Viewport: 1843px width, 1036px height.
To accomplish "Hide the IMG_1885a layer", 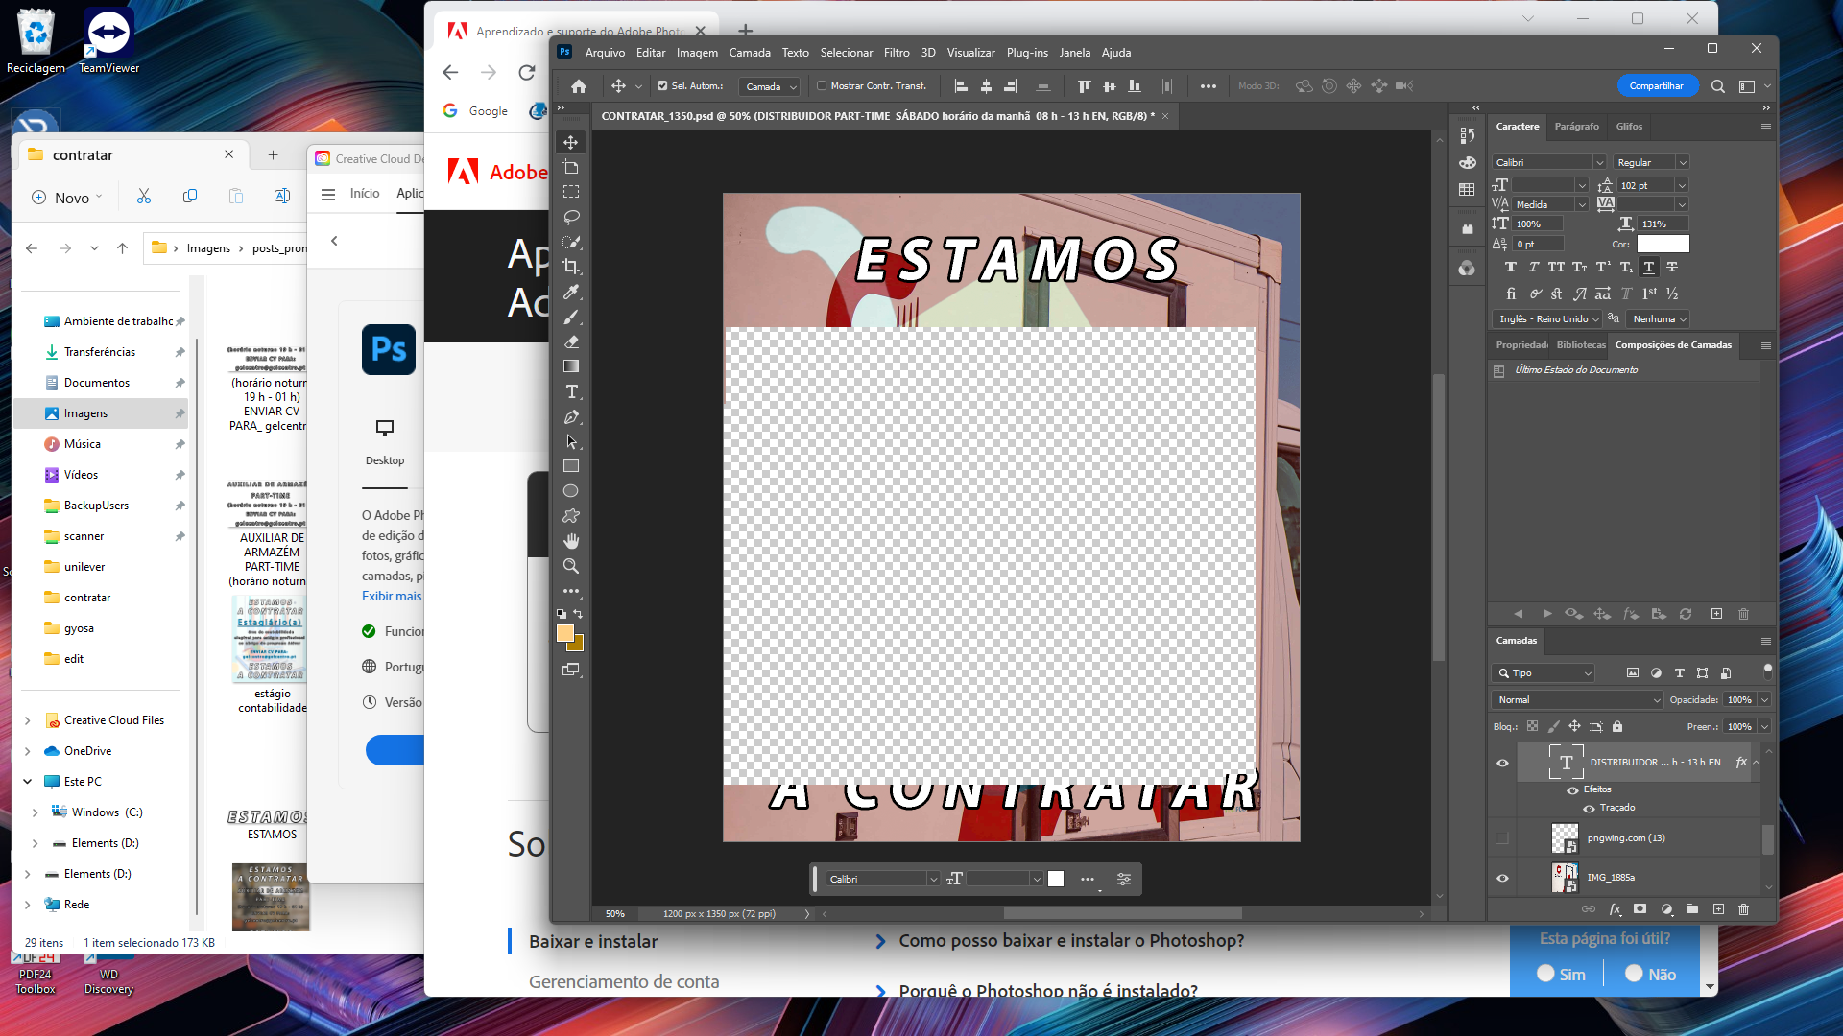I will point(1502,877).
